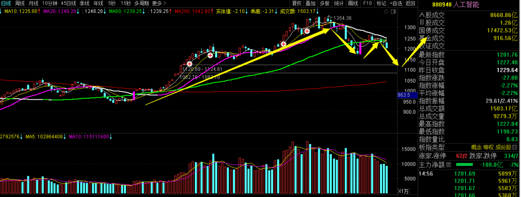Click the red plus marker nearest the 1120.69 label
The image size is (521, 197).
(190, 64)
